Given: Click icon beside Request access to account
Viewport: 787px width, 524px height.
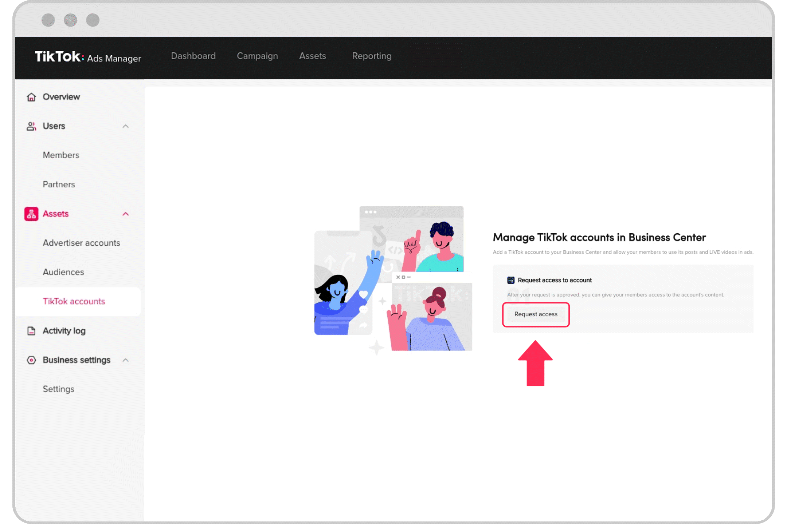Looking at the screenshot, I should [x=511, y=280].
